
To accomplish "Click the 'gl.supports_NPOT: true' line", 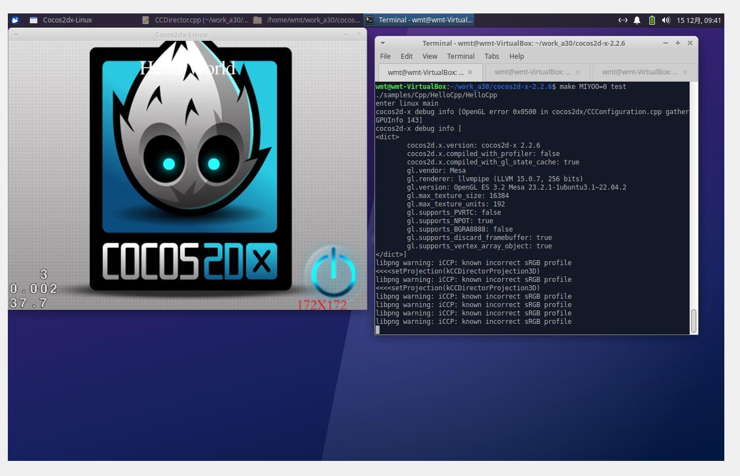I will pos(450,221).
